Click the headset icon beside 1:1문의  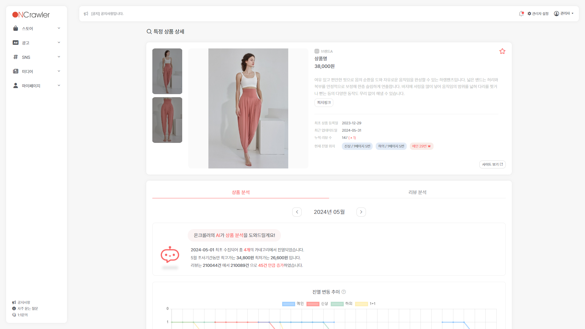14,315
